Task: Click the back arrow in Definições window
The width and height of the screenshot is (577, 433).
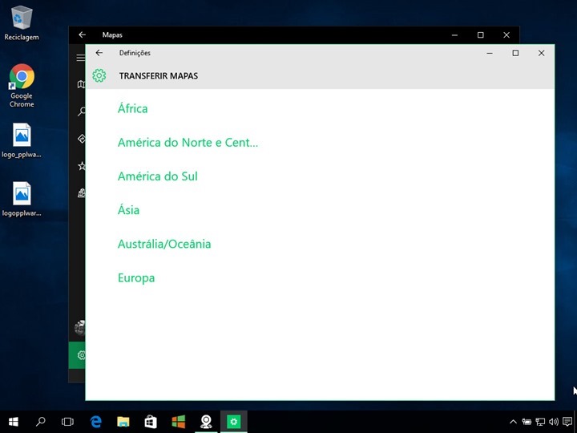Action: click(x=99, y=53)
